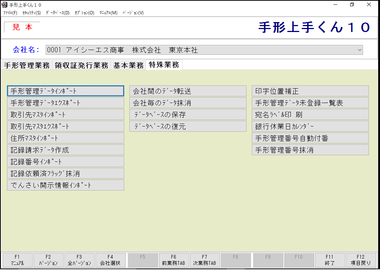This screenshot has height=270, width=380.
Task: Open the ファイル(F) menu
Action: 10,13
